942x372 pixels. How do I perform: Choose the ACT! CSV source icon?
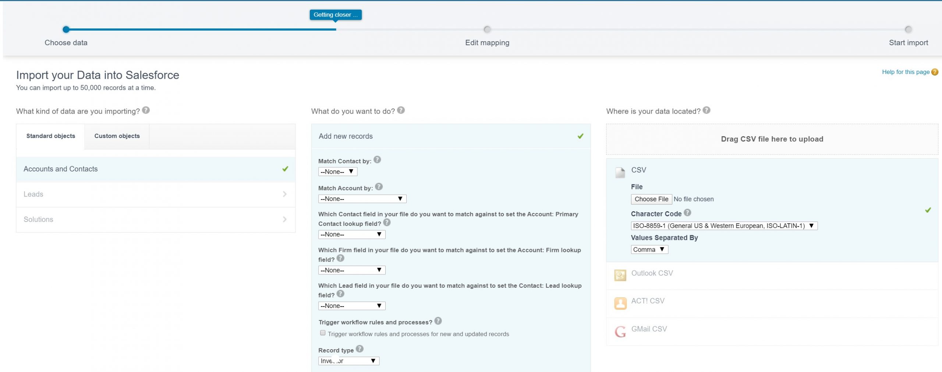(x=620, y=303)
